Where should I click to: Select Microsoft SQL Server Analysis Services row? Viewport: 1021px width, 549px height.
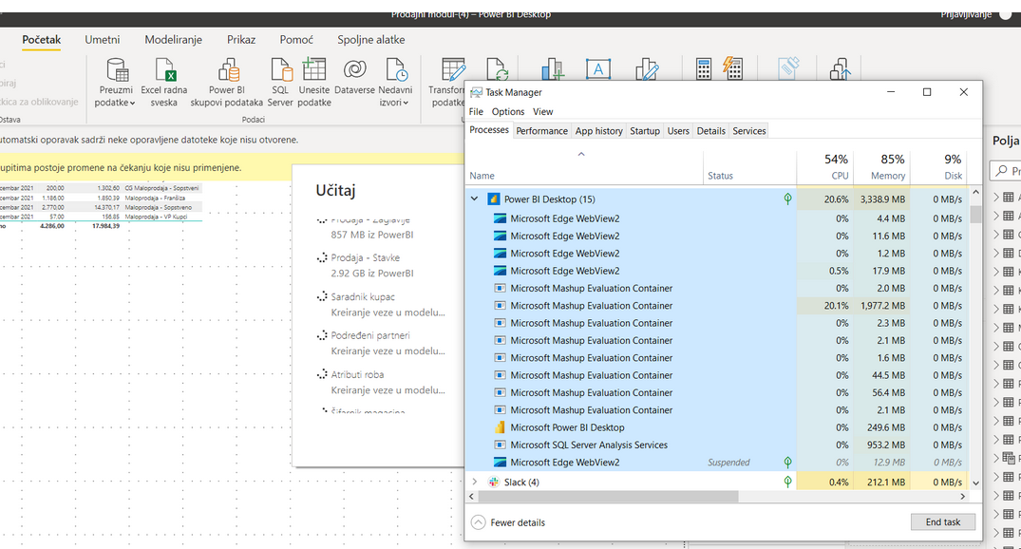(716, 445)
